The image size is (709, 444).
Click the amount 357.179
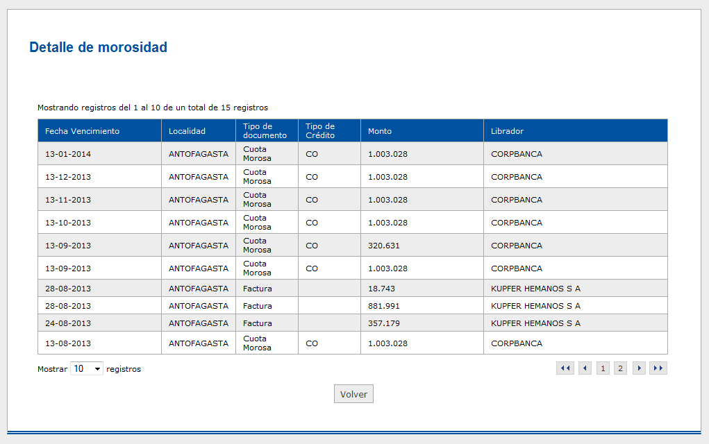(384, 323)
